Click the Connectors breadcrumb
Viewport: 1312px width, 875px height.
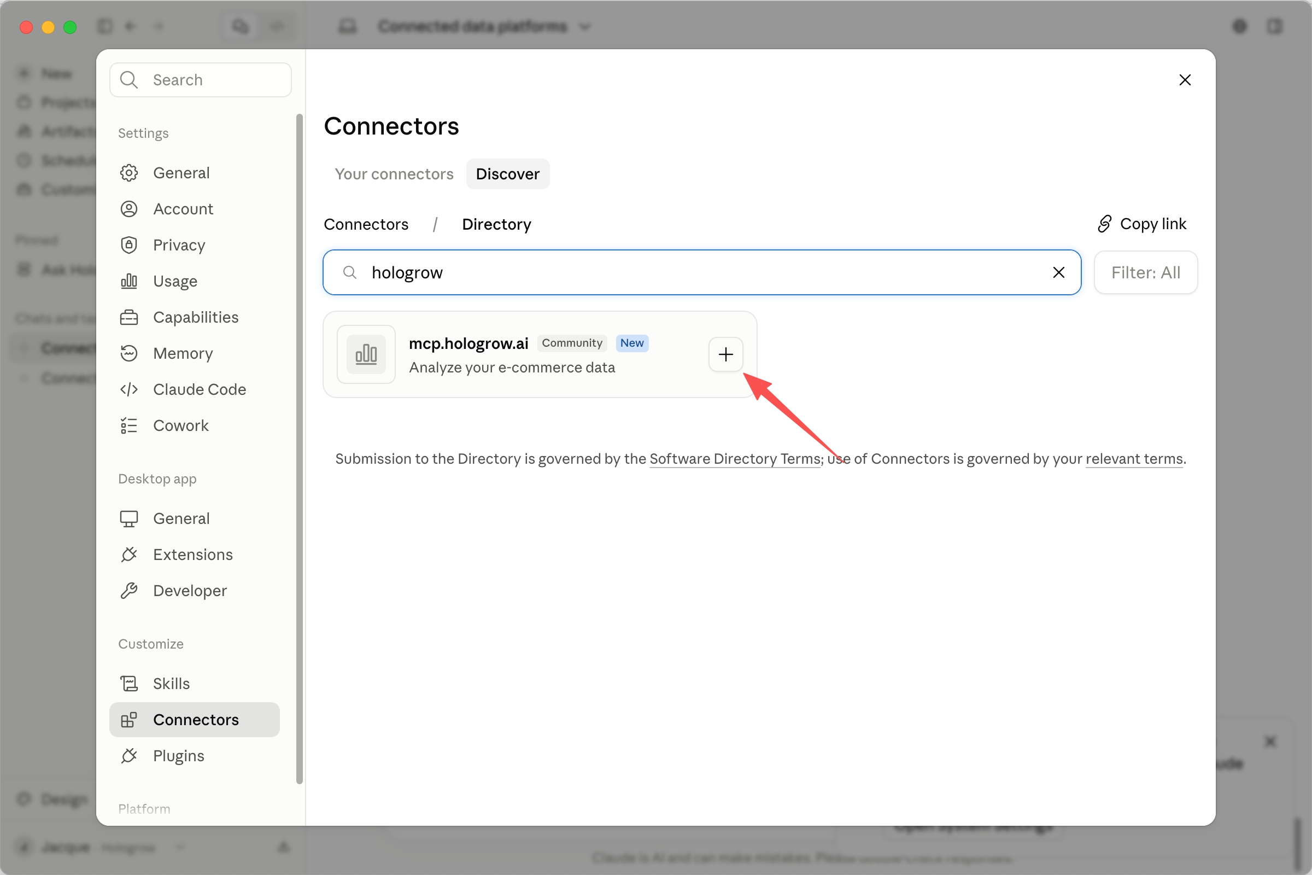366,224
